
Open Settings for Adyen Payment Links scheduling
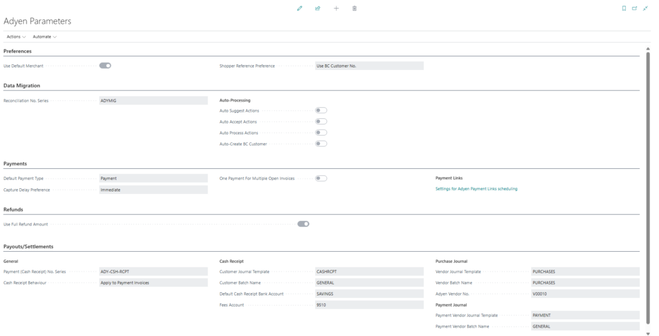476,189
